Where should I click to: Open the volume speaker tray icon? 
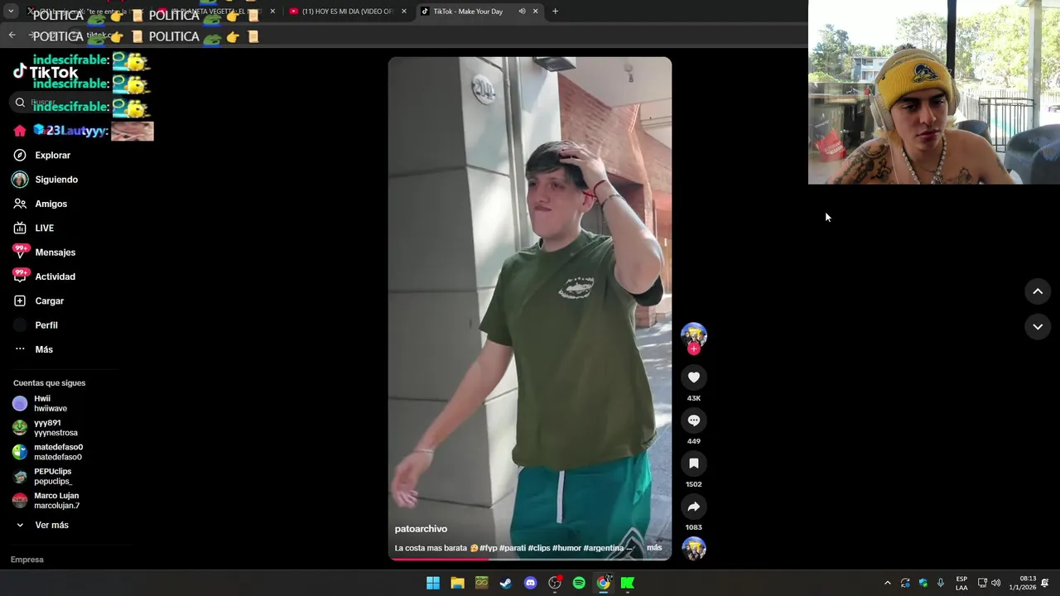pyautogui.click(x=996, y=583)
